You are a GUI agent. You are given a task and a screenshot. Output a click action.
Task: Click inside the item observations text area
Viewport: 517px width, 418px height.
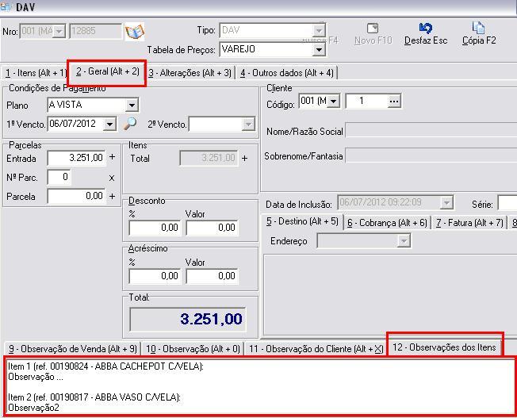click(258, 386)
